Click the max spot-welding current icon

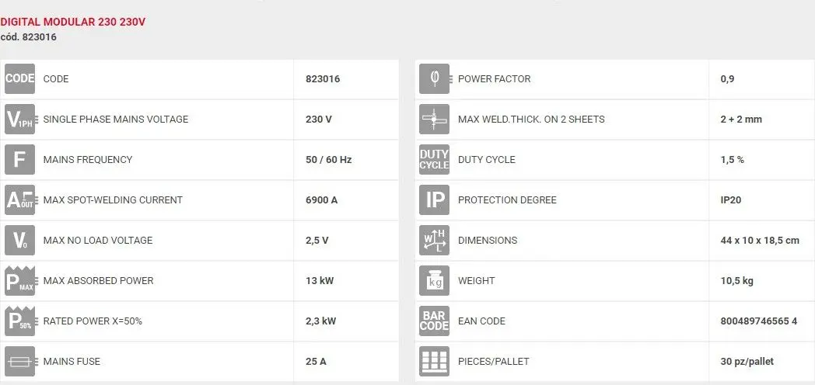[20, 200]
